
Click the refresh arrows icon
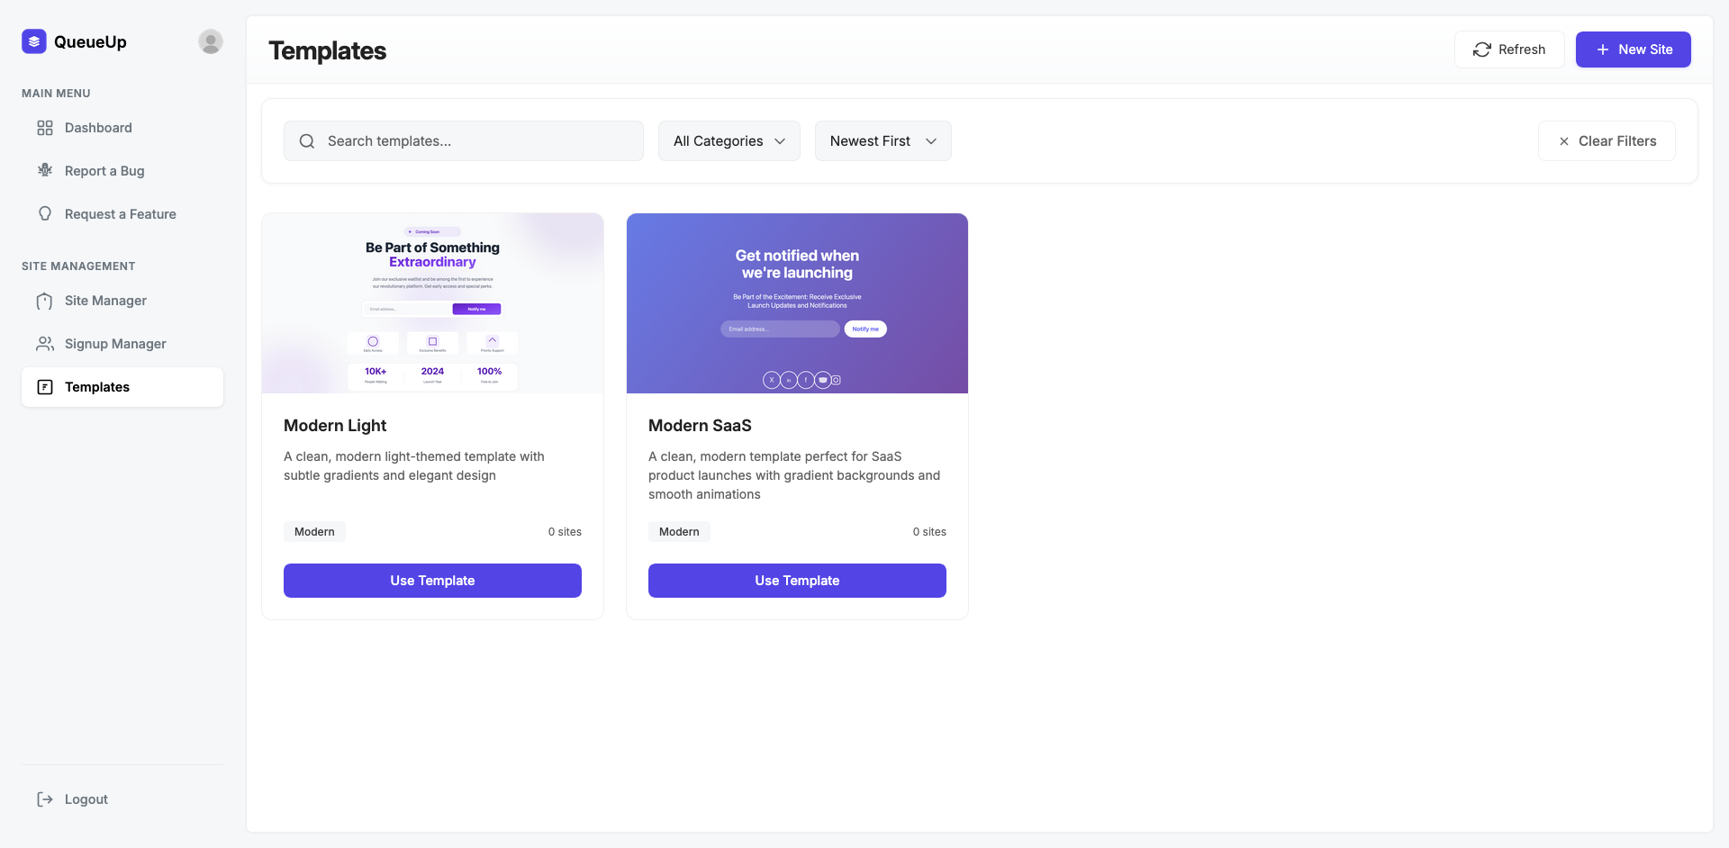tap(1482, 50)
